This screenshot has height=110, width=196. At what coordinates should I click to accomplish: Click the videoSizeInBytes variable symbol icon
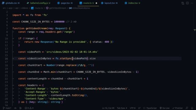[x=70, y=8]
